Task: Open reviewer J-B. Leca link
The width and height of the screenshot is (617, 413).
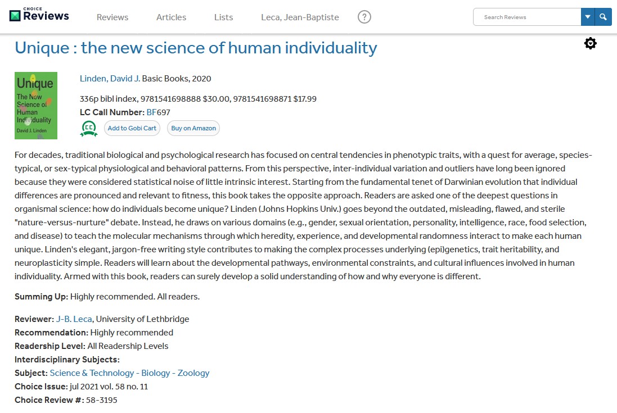Action: (74, 319)
